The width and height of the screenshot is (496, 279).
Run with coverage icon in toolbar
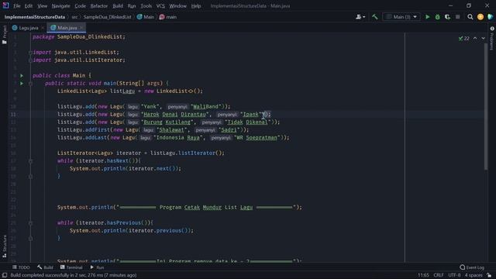[448, 17]
